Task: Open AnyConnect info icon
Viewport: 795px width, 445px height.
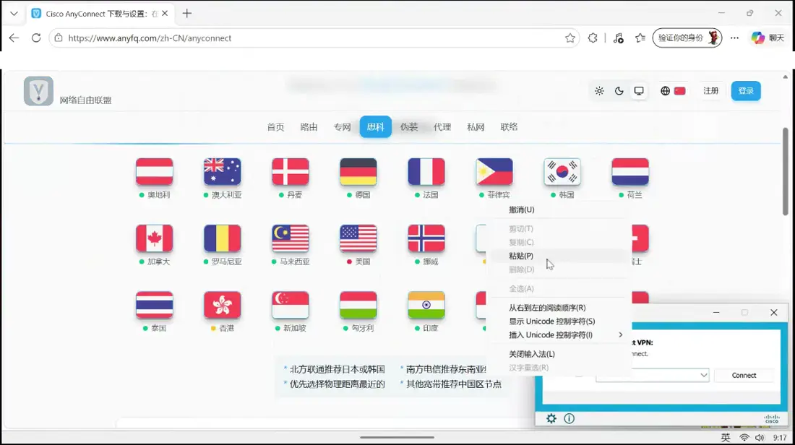Action: [569, 419]
